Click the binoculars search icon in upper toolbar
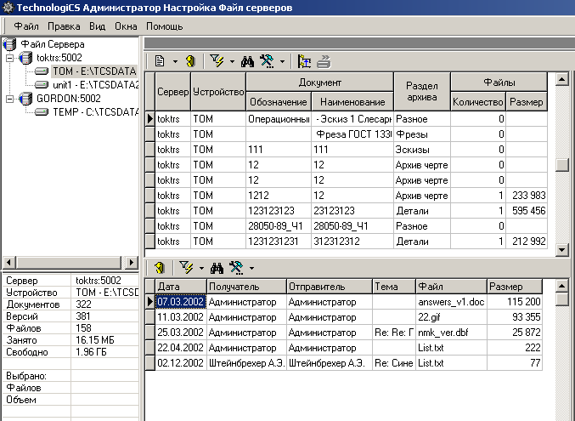 click(248, 60)
